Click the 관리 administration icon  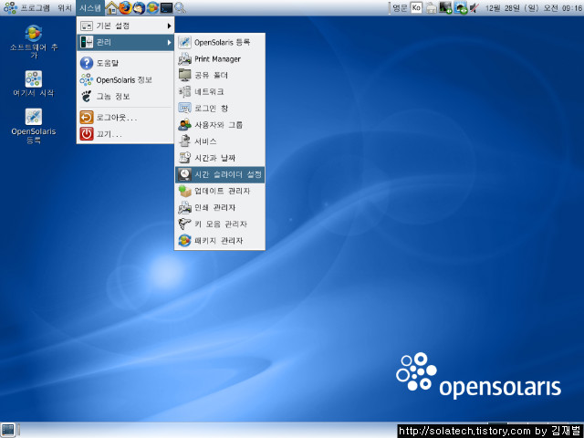(87, 42)
